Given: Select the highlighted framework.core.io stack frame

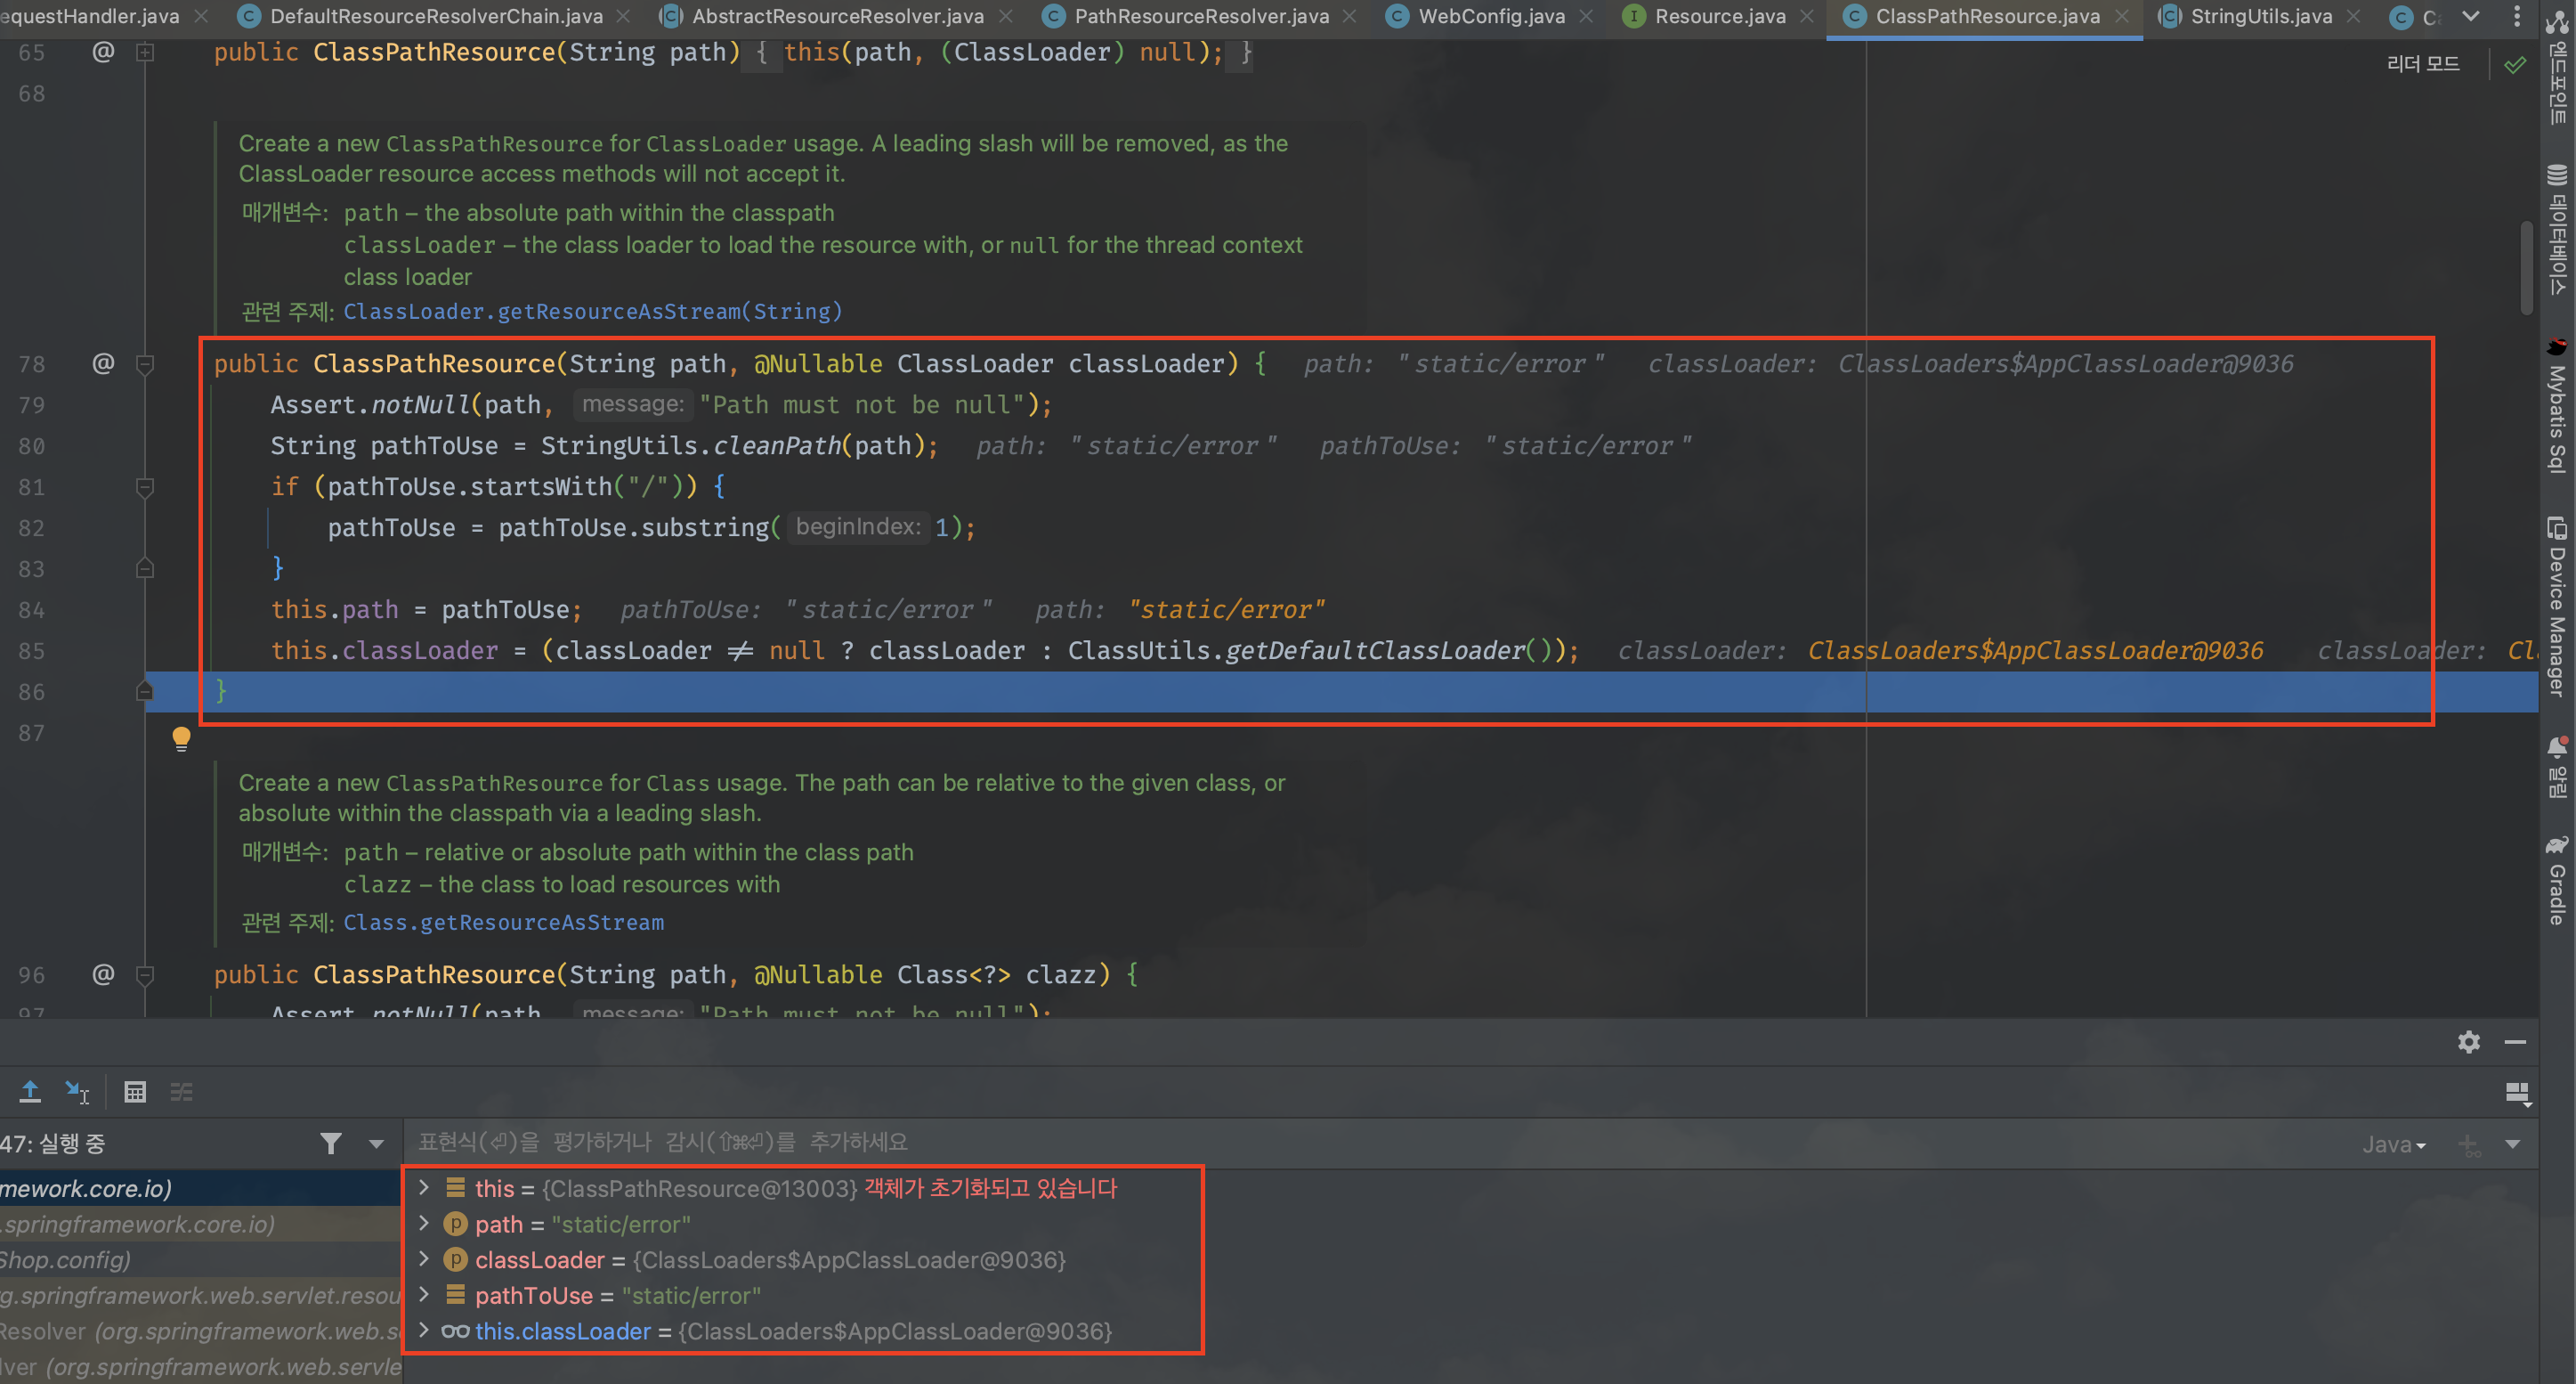Looking at the screenshot, I should click(x=200, y=1188).
